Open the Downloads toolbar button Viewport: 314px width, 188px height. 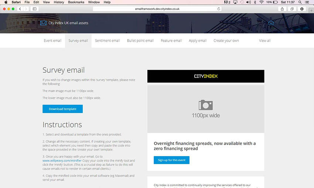click(302, 8)
